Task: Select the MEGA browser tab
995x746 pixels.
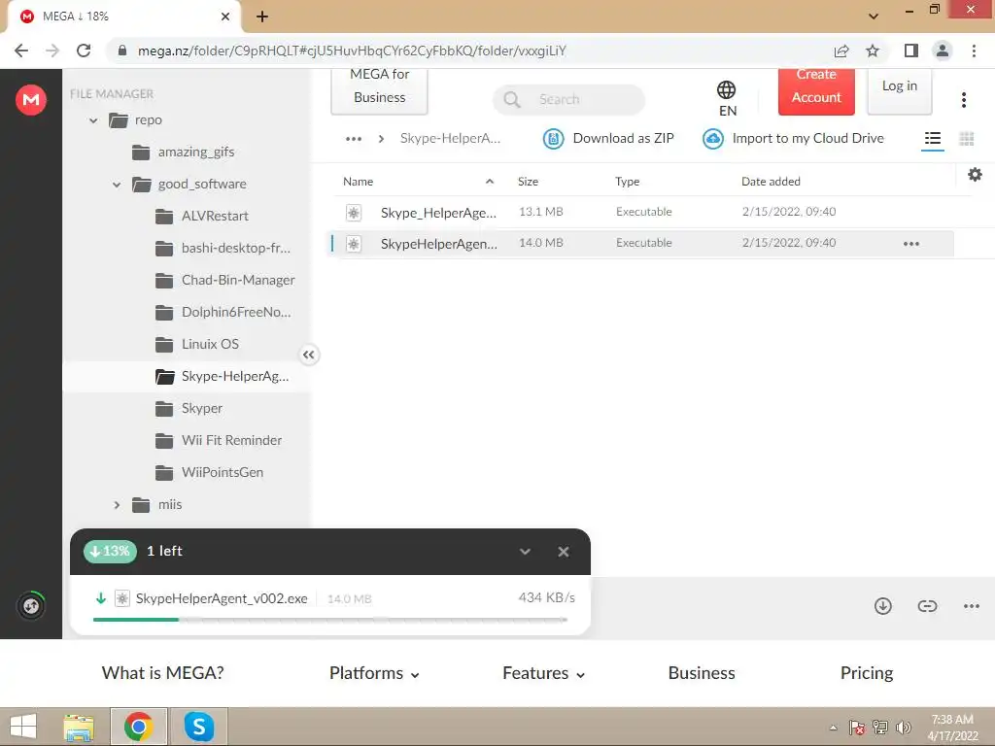Action: point(123,17)
